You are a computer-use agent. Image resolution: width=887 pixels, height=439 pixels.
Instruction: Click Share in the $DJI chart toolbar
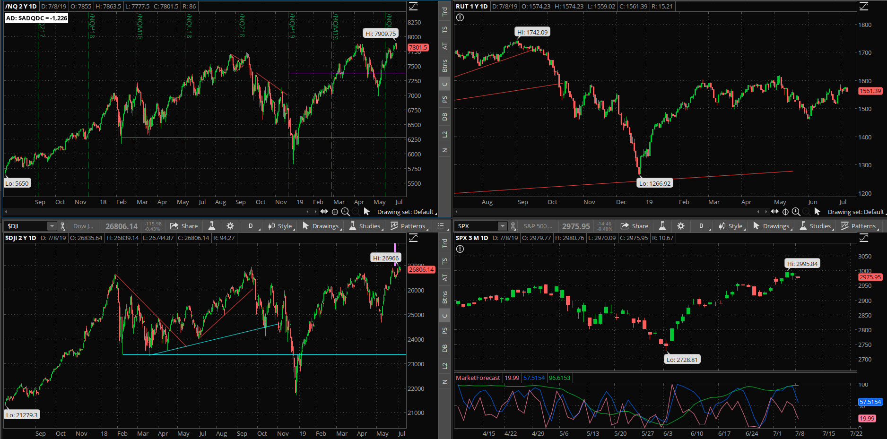coord(184,226)
